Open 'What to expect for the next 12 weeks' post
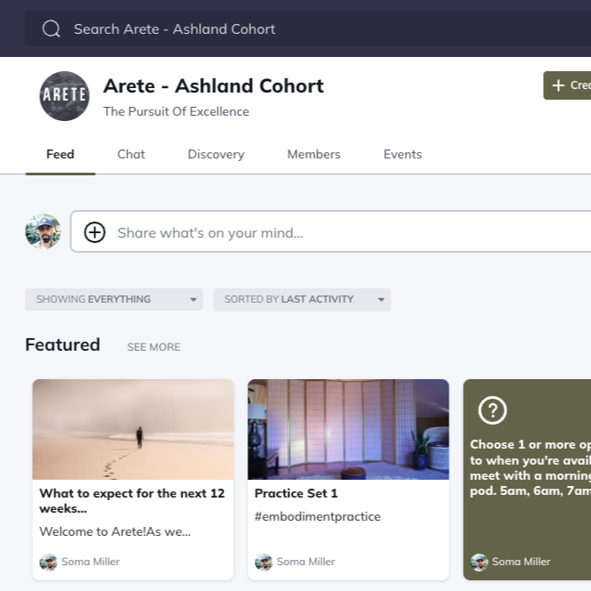The image size is (591, 591). pyautogui.click(x=132, y=500)
